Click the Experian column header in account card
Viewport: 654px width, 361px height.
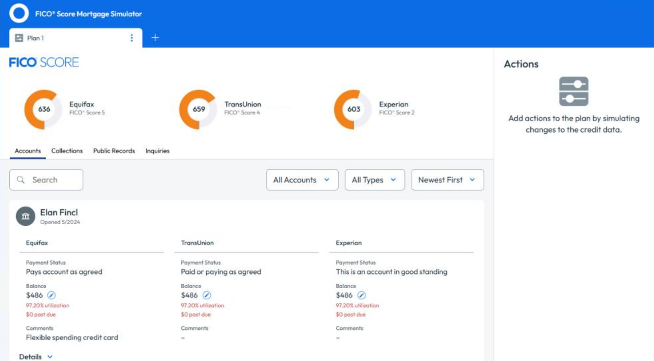coord(349,243)
